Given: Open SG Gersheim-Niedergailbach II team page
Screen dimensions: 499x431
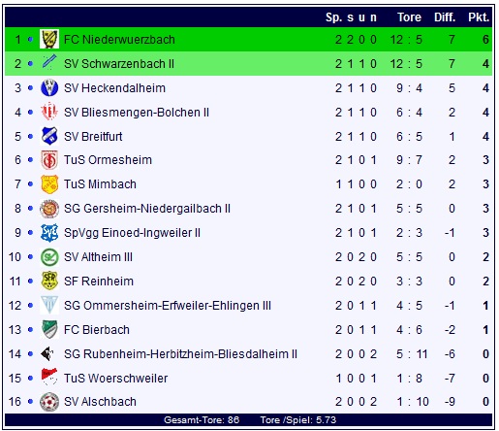Looking at the screenshot, I should point(147,209).
